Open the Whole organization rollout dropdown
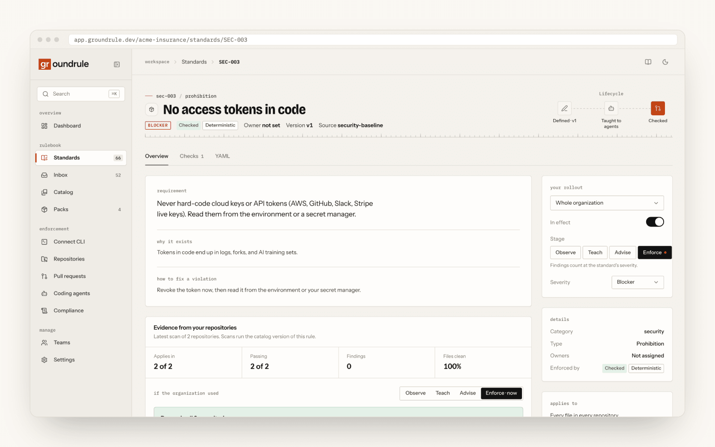The image size is (715, 447). (607, 203)
